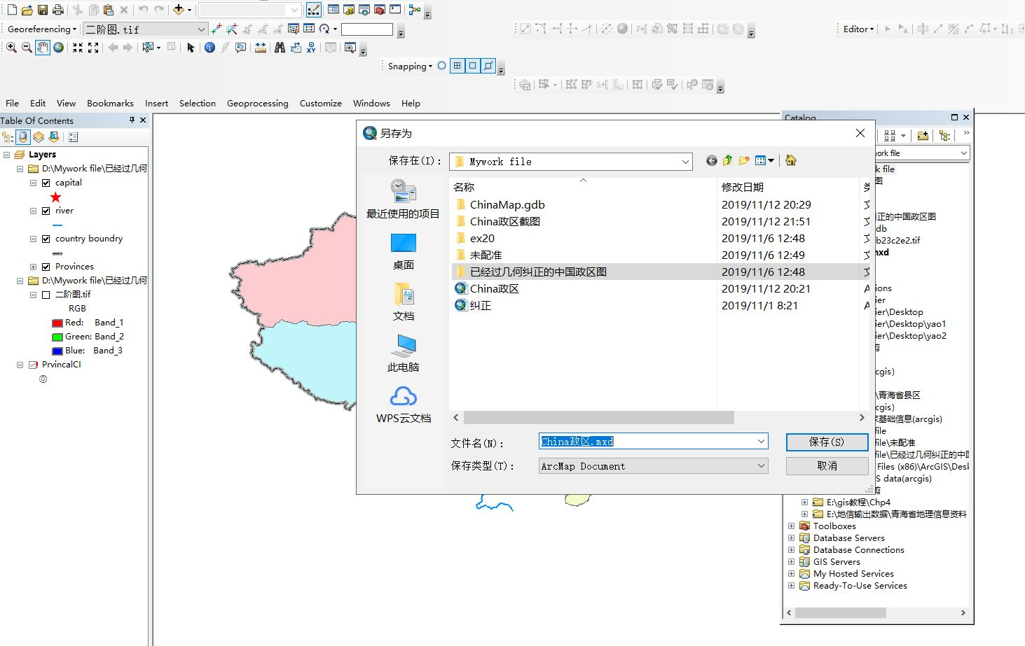
Task: Open the Snapping dropdown menu
Action: (x=410, y=66)
